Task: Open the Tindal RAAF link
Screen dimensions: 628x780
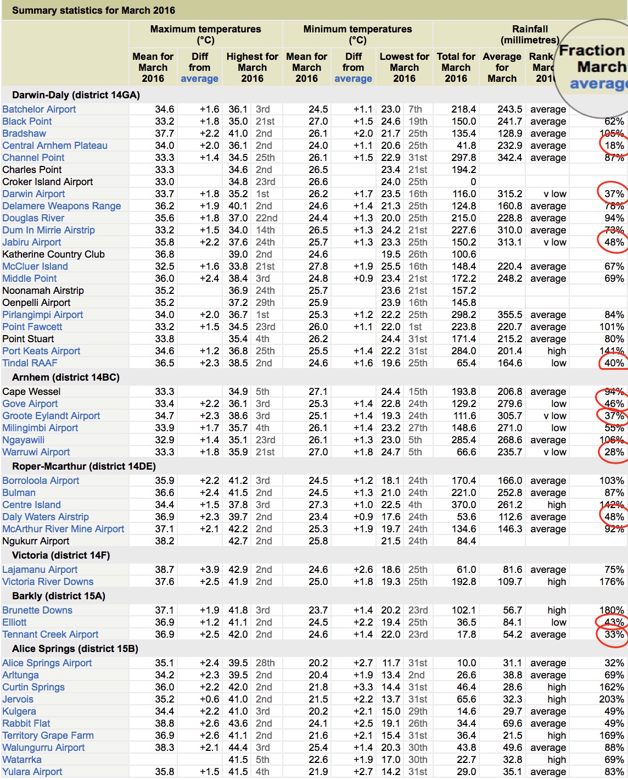Action: click(30, 363)
